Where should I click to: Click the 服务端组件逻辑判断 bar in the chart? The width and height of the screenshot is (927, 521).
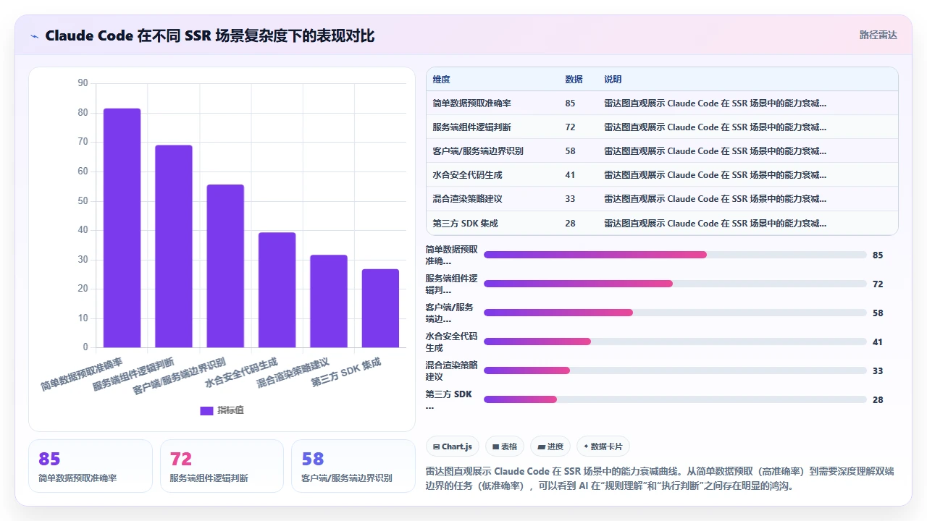174,246
